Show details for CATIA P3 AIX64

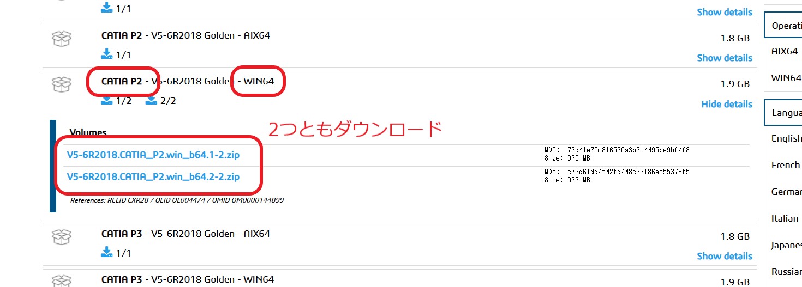pyautogui.click(x=724, y=256)
